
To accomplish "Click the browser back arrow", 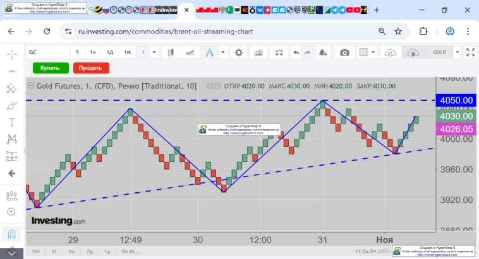I will (11, 32).
